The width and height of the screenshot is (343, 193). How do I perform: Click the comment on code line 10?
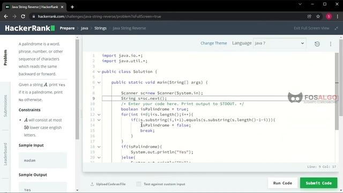[182, 104]
